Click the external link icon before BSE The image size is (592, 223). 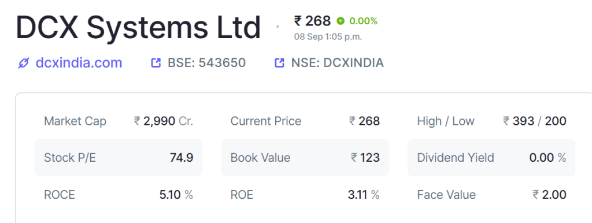pos(156,63)
